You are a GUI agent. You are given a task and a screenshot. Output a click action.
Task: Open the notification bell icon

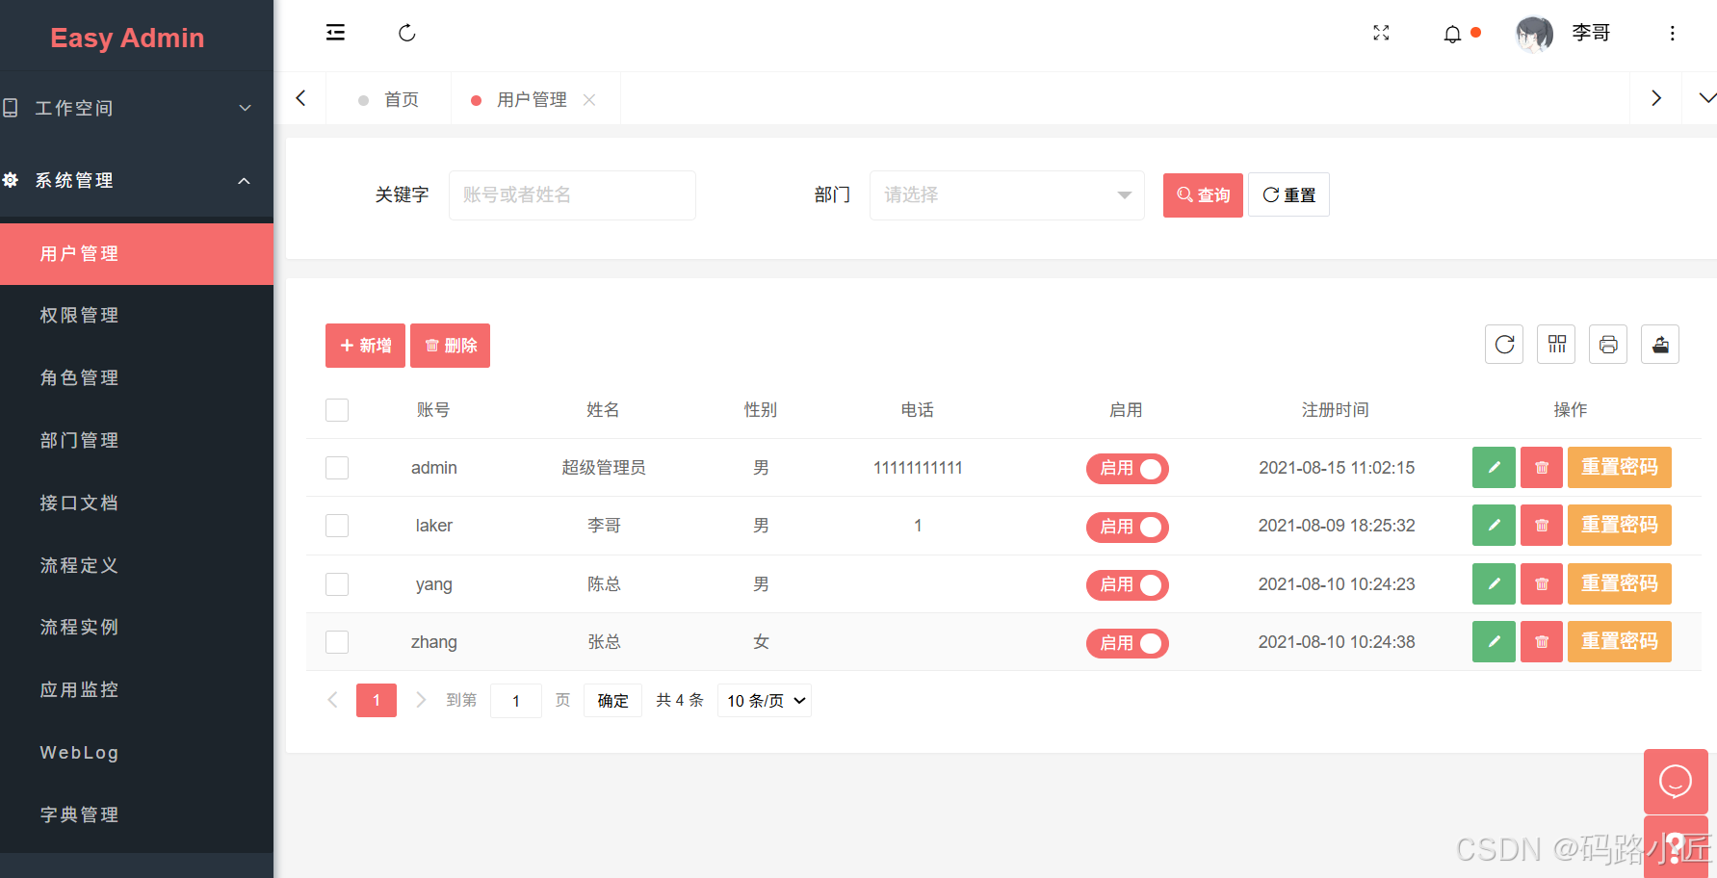(x=1452, y=33)
